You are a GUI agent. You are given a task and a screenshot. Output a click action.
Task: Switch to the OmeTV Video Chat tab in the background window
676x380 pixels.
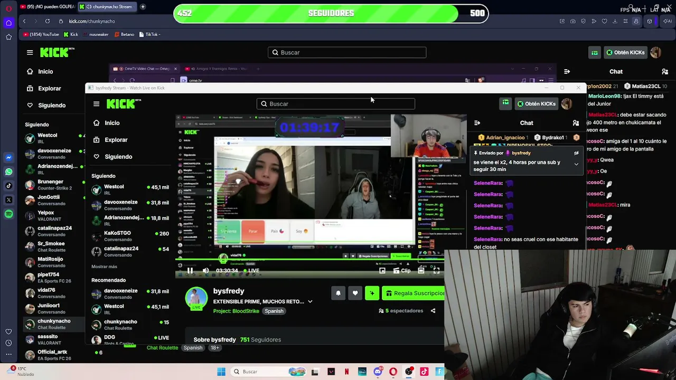coord(144,69)
